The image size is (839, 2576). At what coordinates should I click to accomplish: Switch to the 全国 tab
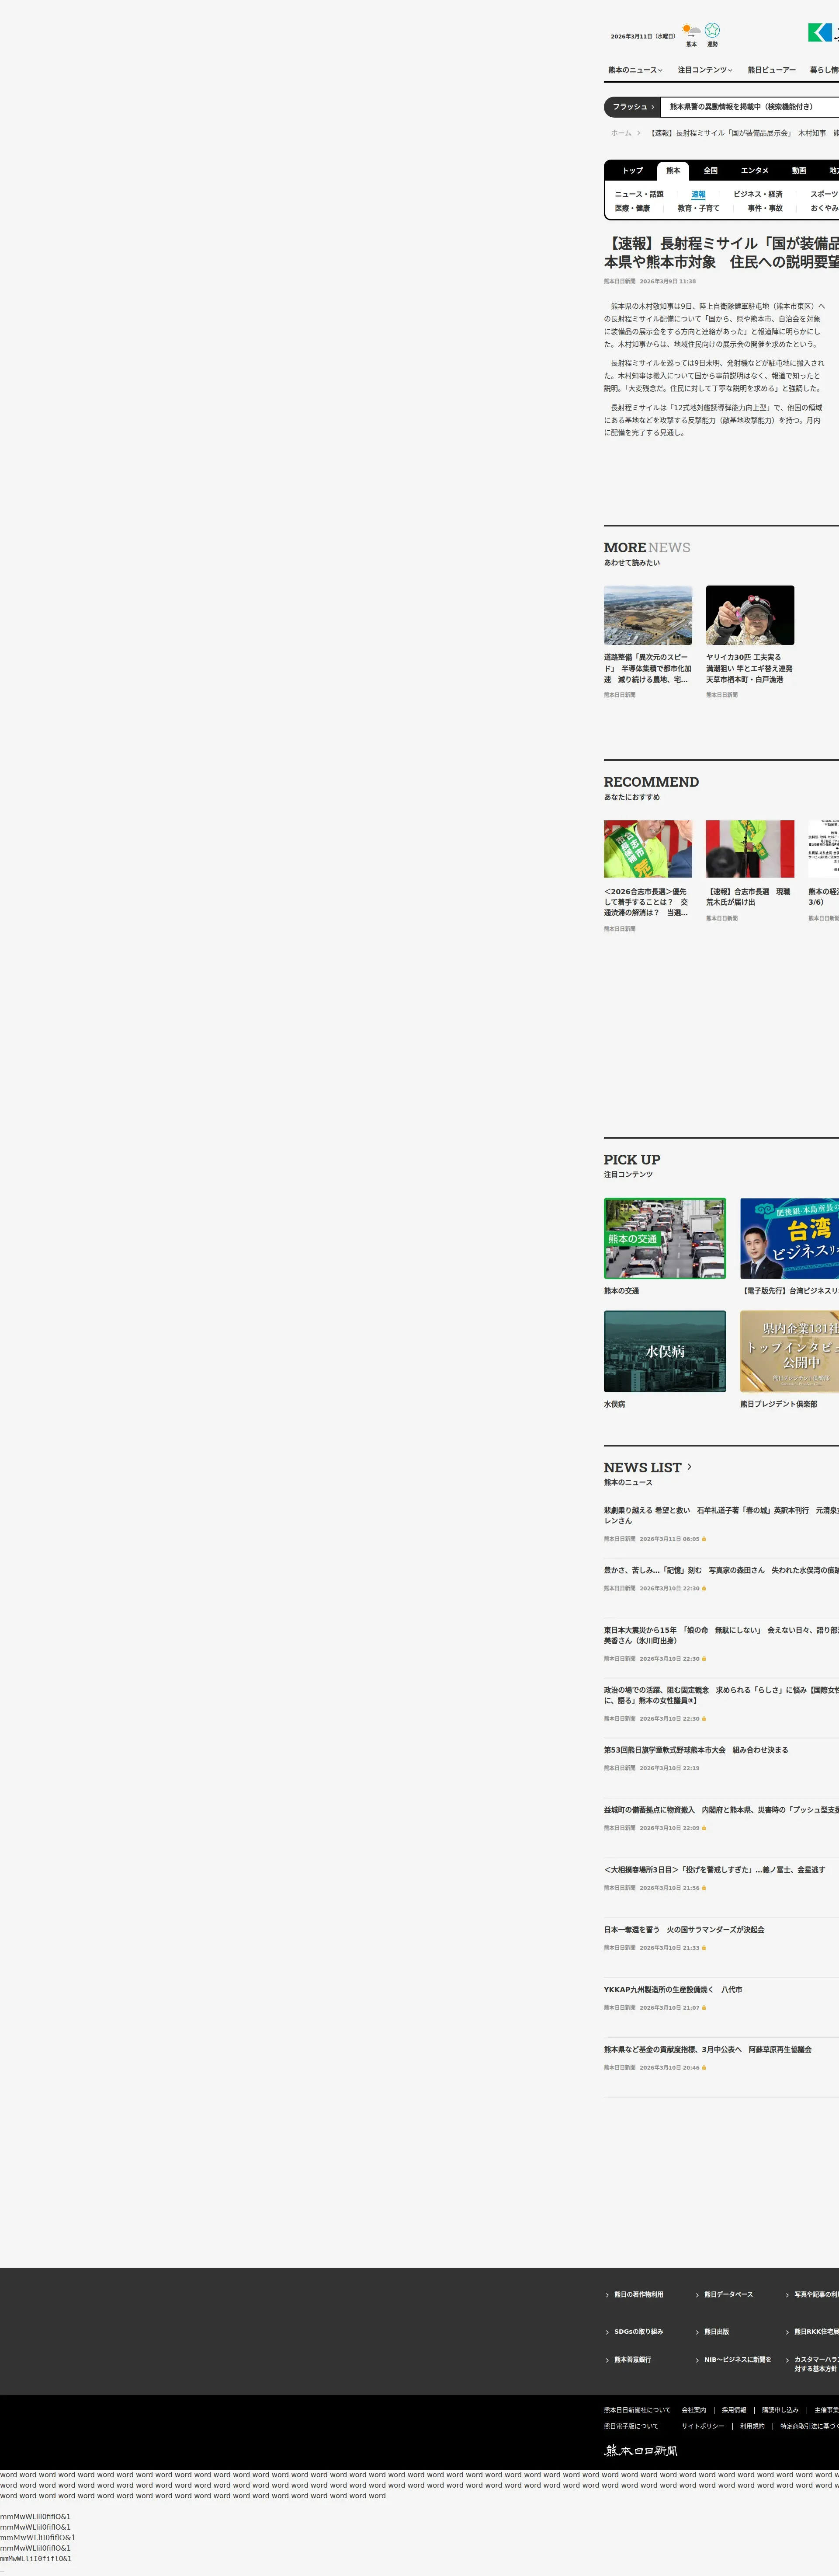click(710, 171)
